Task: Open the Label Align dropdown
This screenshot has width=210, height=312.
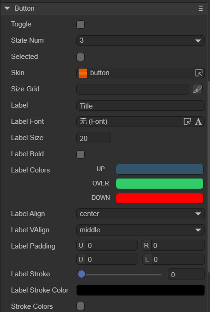Action: pos(141,214)
